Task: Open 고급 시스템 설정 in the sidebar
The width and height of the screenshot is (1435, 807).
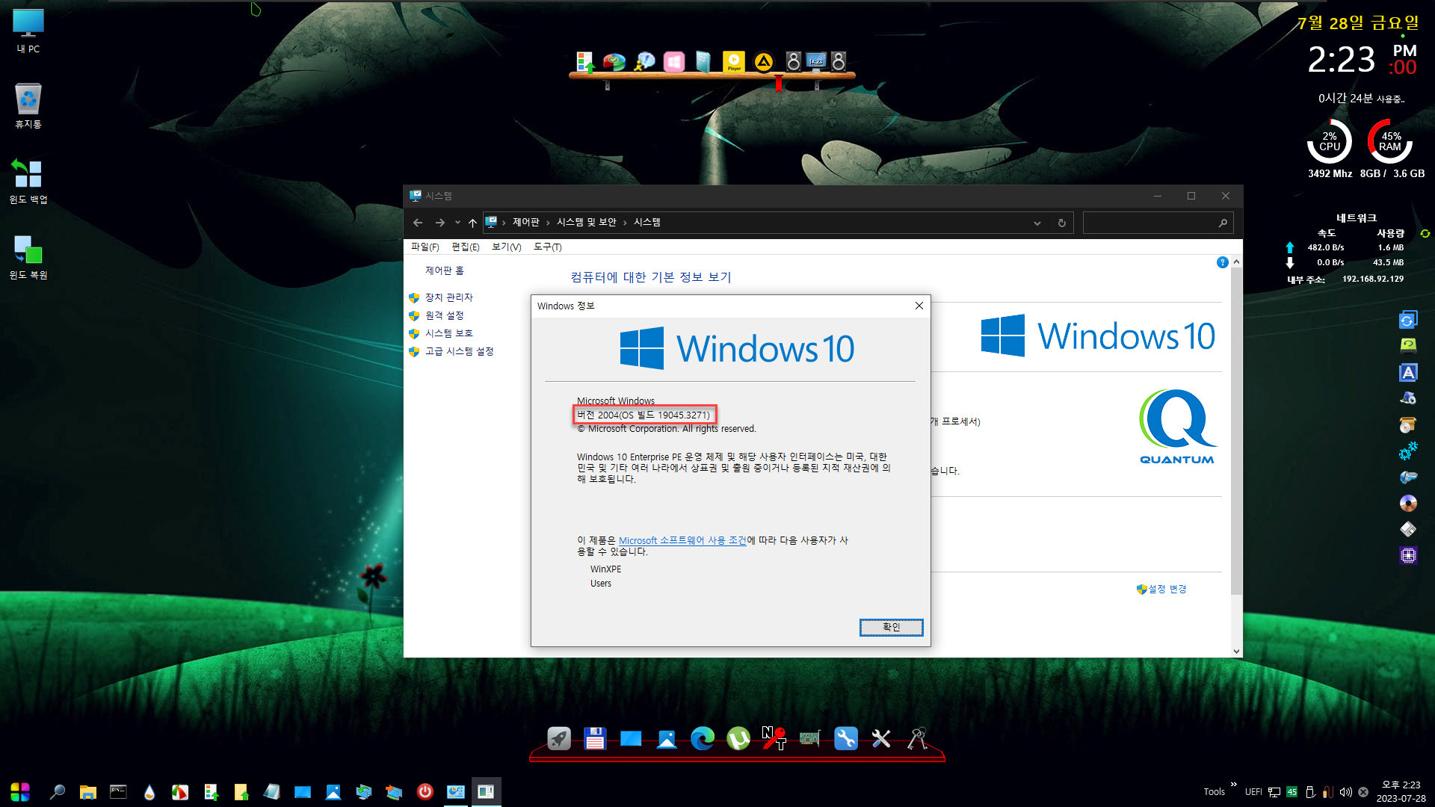Action: [x=459, y=351]
